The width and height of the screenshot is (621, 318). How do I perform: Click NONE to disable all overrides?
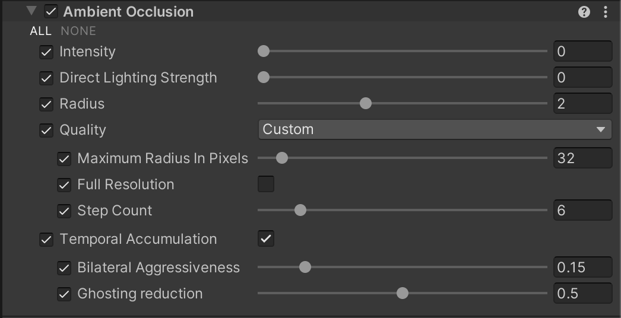[78, 31]
